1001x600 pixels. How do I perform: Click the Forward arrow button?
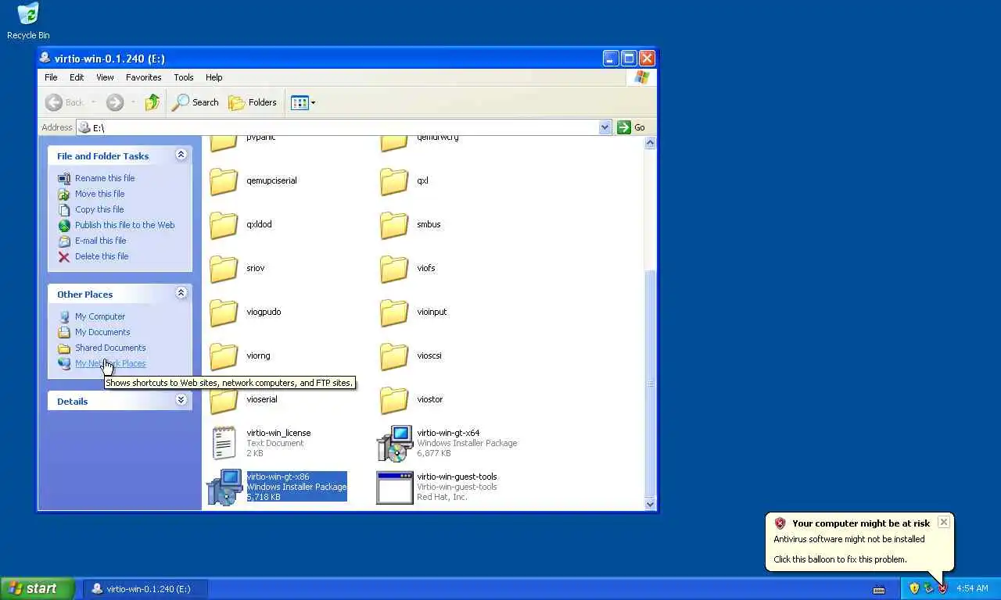[x=115, y=102]
